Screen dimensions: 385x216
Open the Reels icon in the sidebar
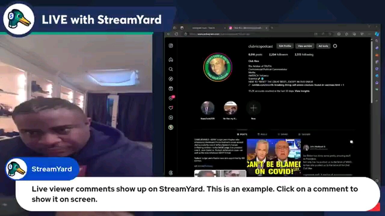coord(171,88)
